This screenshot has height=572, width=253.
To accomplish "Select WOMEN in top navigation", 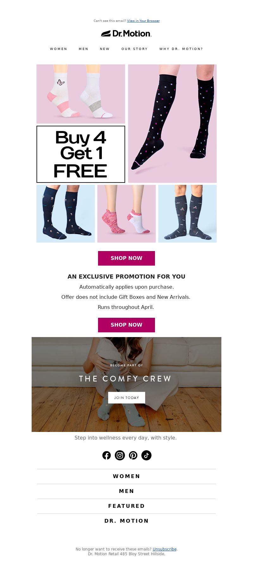I will point(59,49).
